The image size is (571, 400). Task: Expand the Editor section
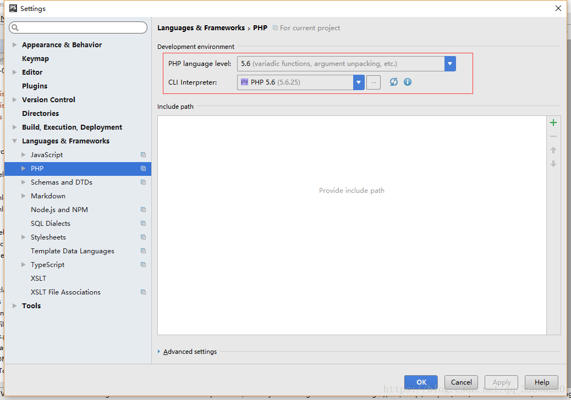click(x=14, y=72)
